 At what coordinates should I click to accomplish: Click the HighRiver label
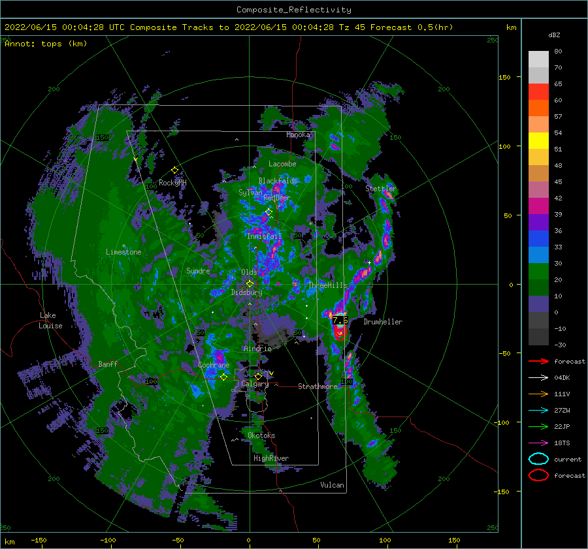(271, 458)
